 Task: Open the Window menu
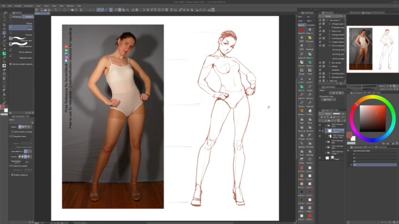(70, 6)
